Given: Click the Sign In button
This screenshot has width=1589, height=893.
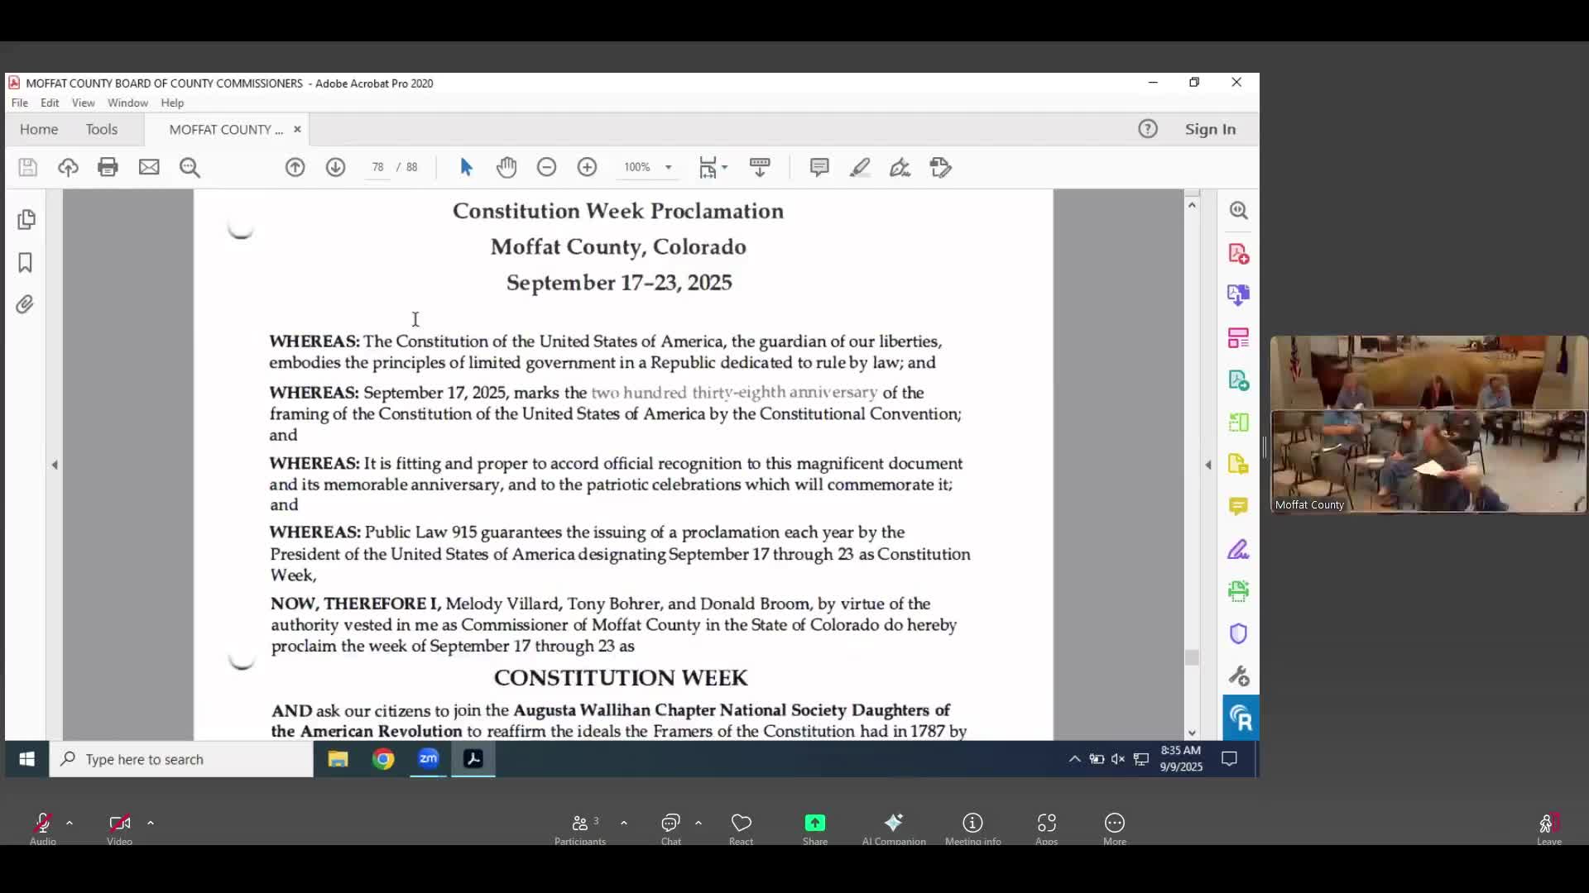Looking at the screenshot, I should [1210, 129].
